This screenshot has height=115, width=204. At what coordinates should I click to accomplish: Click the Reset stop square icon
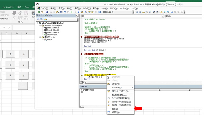(x=78, y=12)
